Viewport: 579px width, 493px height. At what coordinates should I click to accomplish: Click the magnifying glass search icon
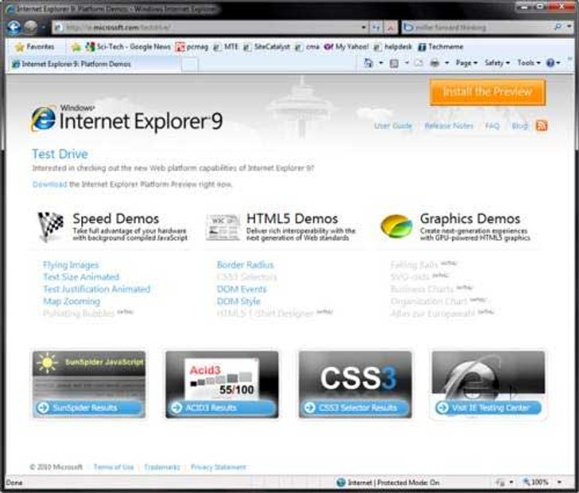coord(558,26)
